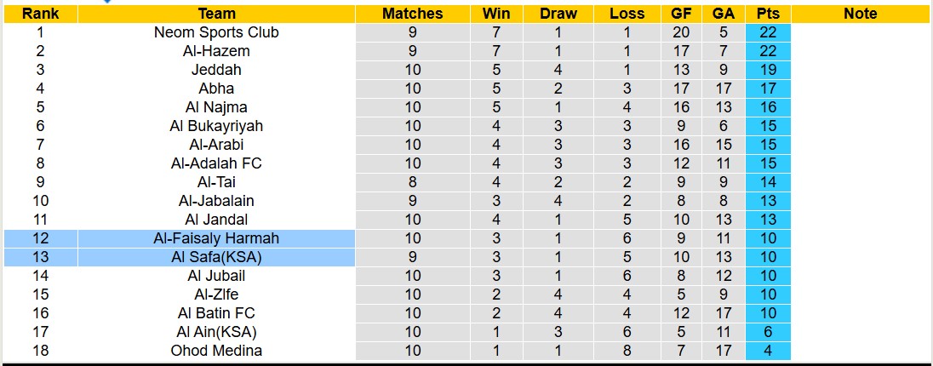Open the Al-Hazem team link
Viewport: 933px width, 366px height.
[x=216, y=51]
